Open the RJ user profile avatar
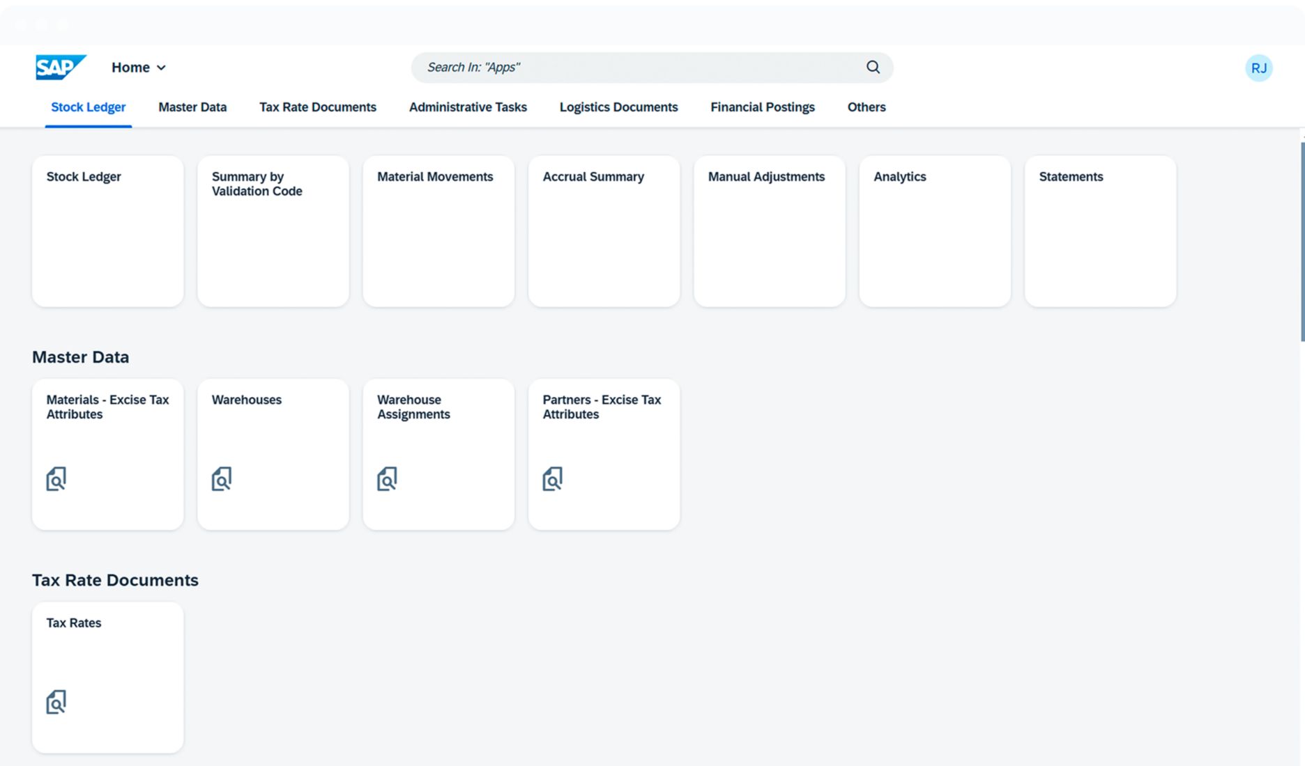Viewport: 1305px width, 766px height. pos(1258,68)
